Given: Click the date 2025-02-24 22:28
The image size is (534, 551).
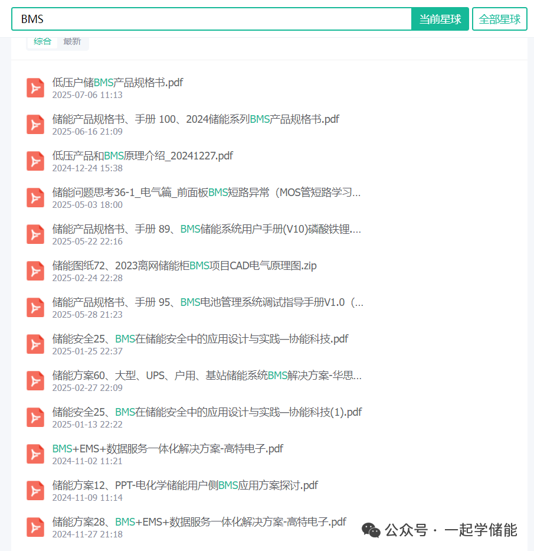Looking at the screenshot, I should 87,278.
